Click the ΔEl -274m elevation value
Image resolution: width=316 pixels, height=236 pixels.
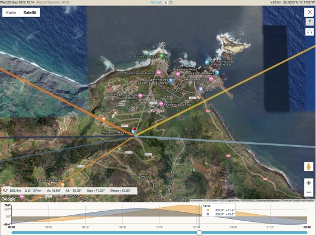pos(33,191)
